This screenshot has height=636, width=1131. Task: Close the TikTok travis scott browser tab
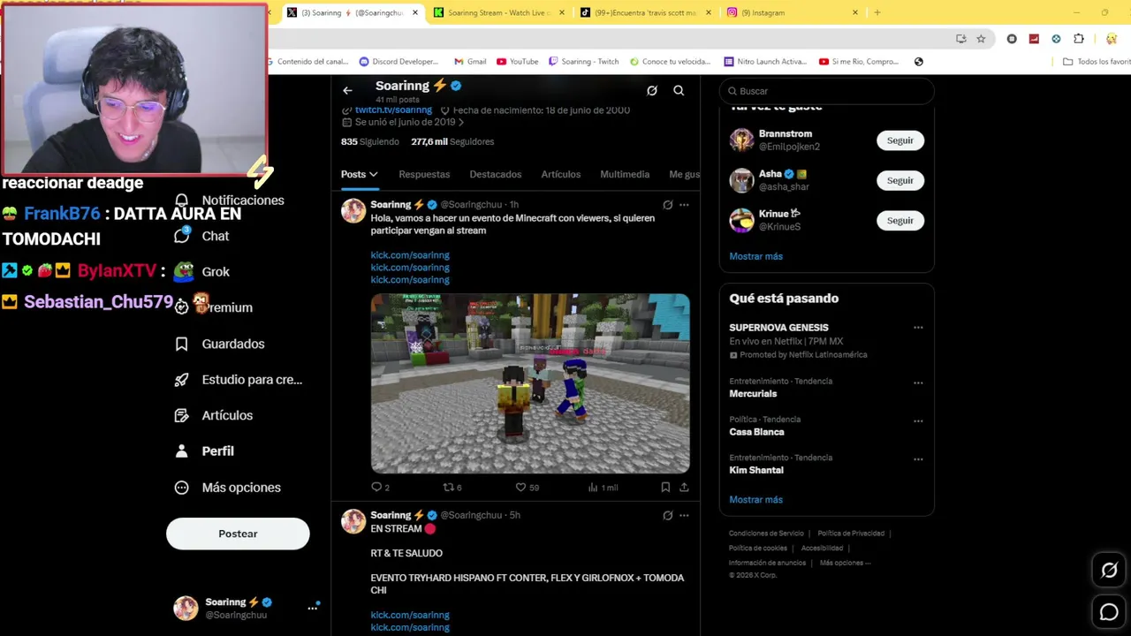[x=708, y=12]
